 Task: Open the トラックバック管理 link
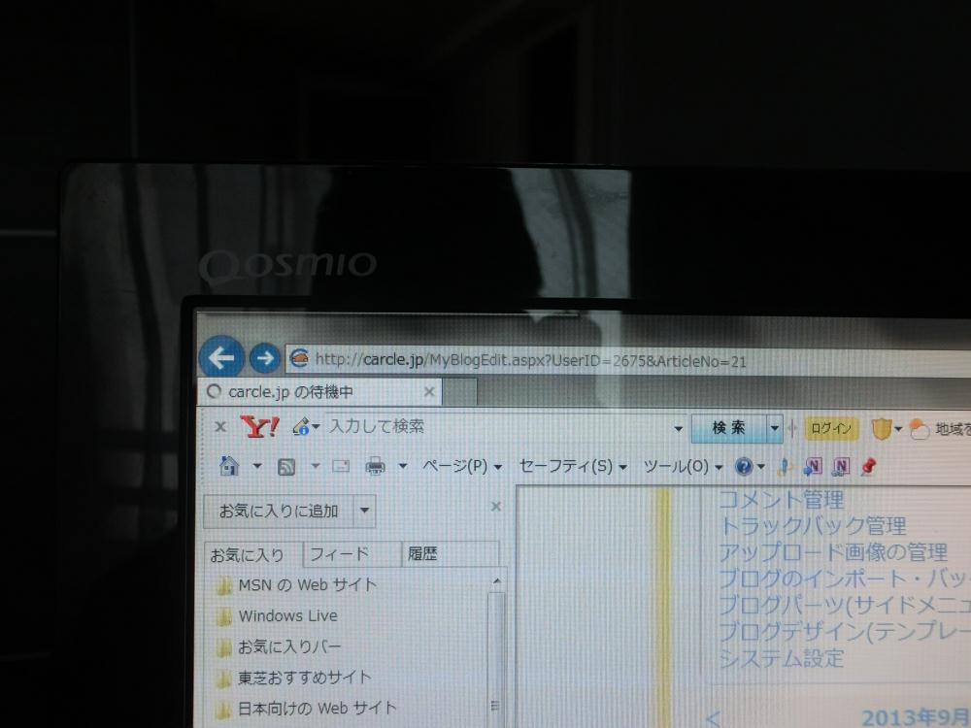813,525
